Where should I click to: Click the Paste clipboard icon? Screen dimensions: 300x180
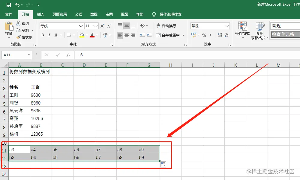[x=9, y=26]
